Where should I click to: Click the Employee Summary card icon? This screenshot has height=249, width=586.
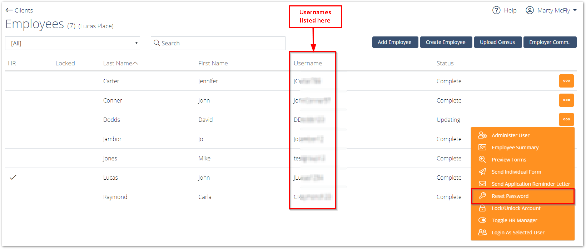tap(482, 147)
